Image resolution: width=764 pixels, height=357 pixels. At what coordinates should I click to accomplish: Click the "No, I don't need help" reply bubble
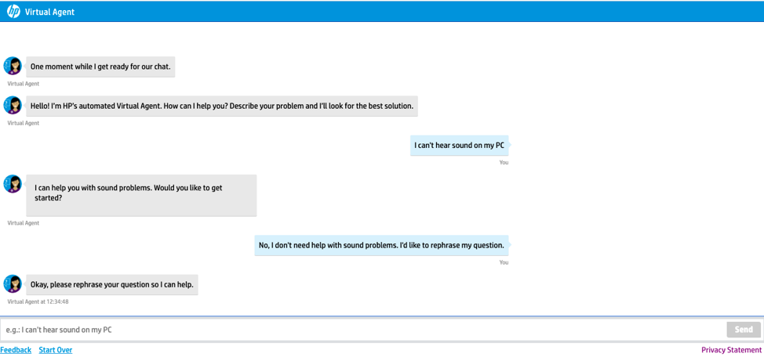[x=381, y=245]
